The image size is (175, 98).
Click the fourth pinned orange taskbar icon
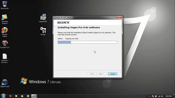28,96
